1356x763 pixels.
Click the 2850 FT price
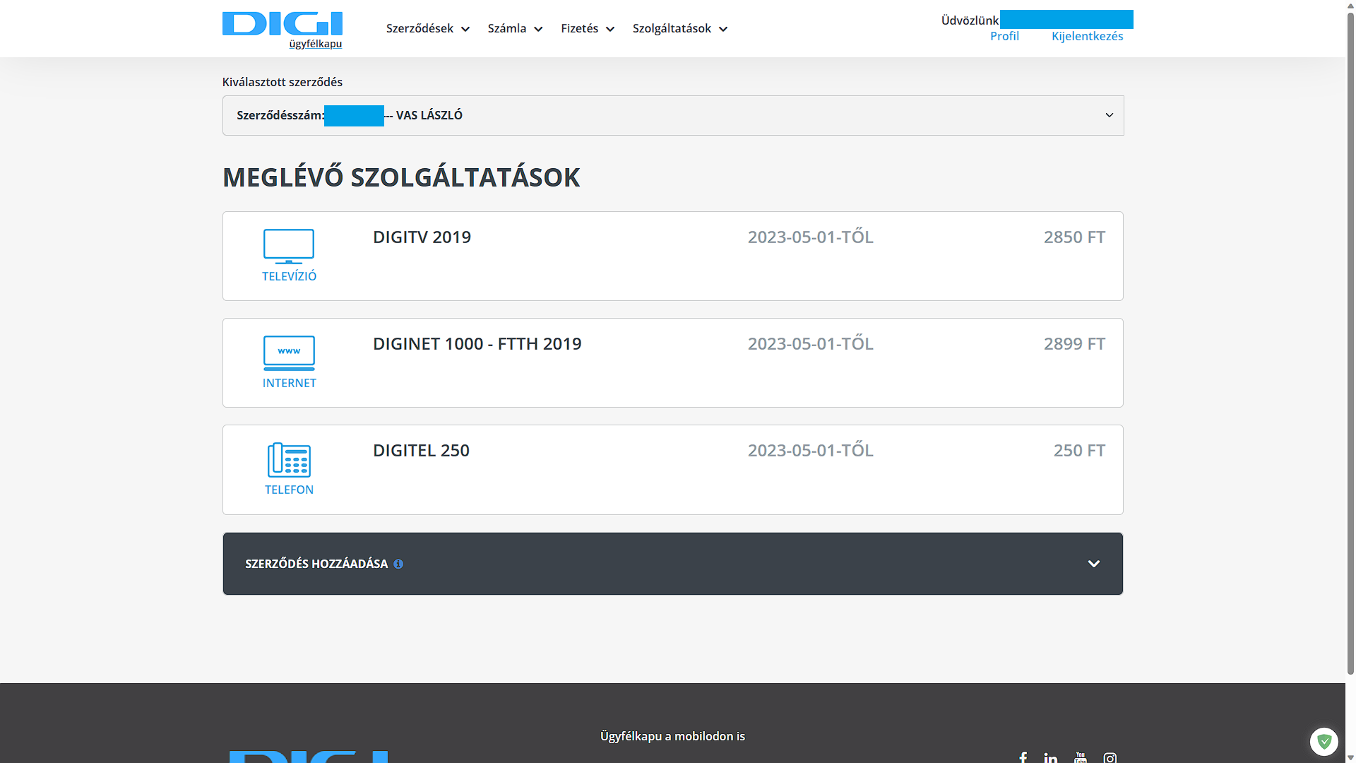point(1074,237)
